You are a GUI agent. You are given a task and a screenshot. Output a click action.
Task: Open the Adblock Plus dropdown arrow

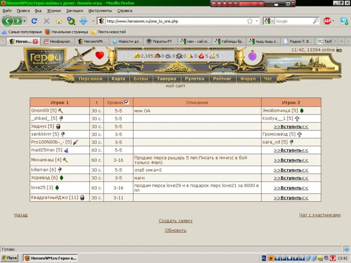tap(333, 21)
